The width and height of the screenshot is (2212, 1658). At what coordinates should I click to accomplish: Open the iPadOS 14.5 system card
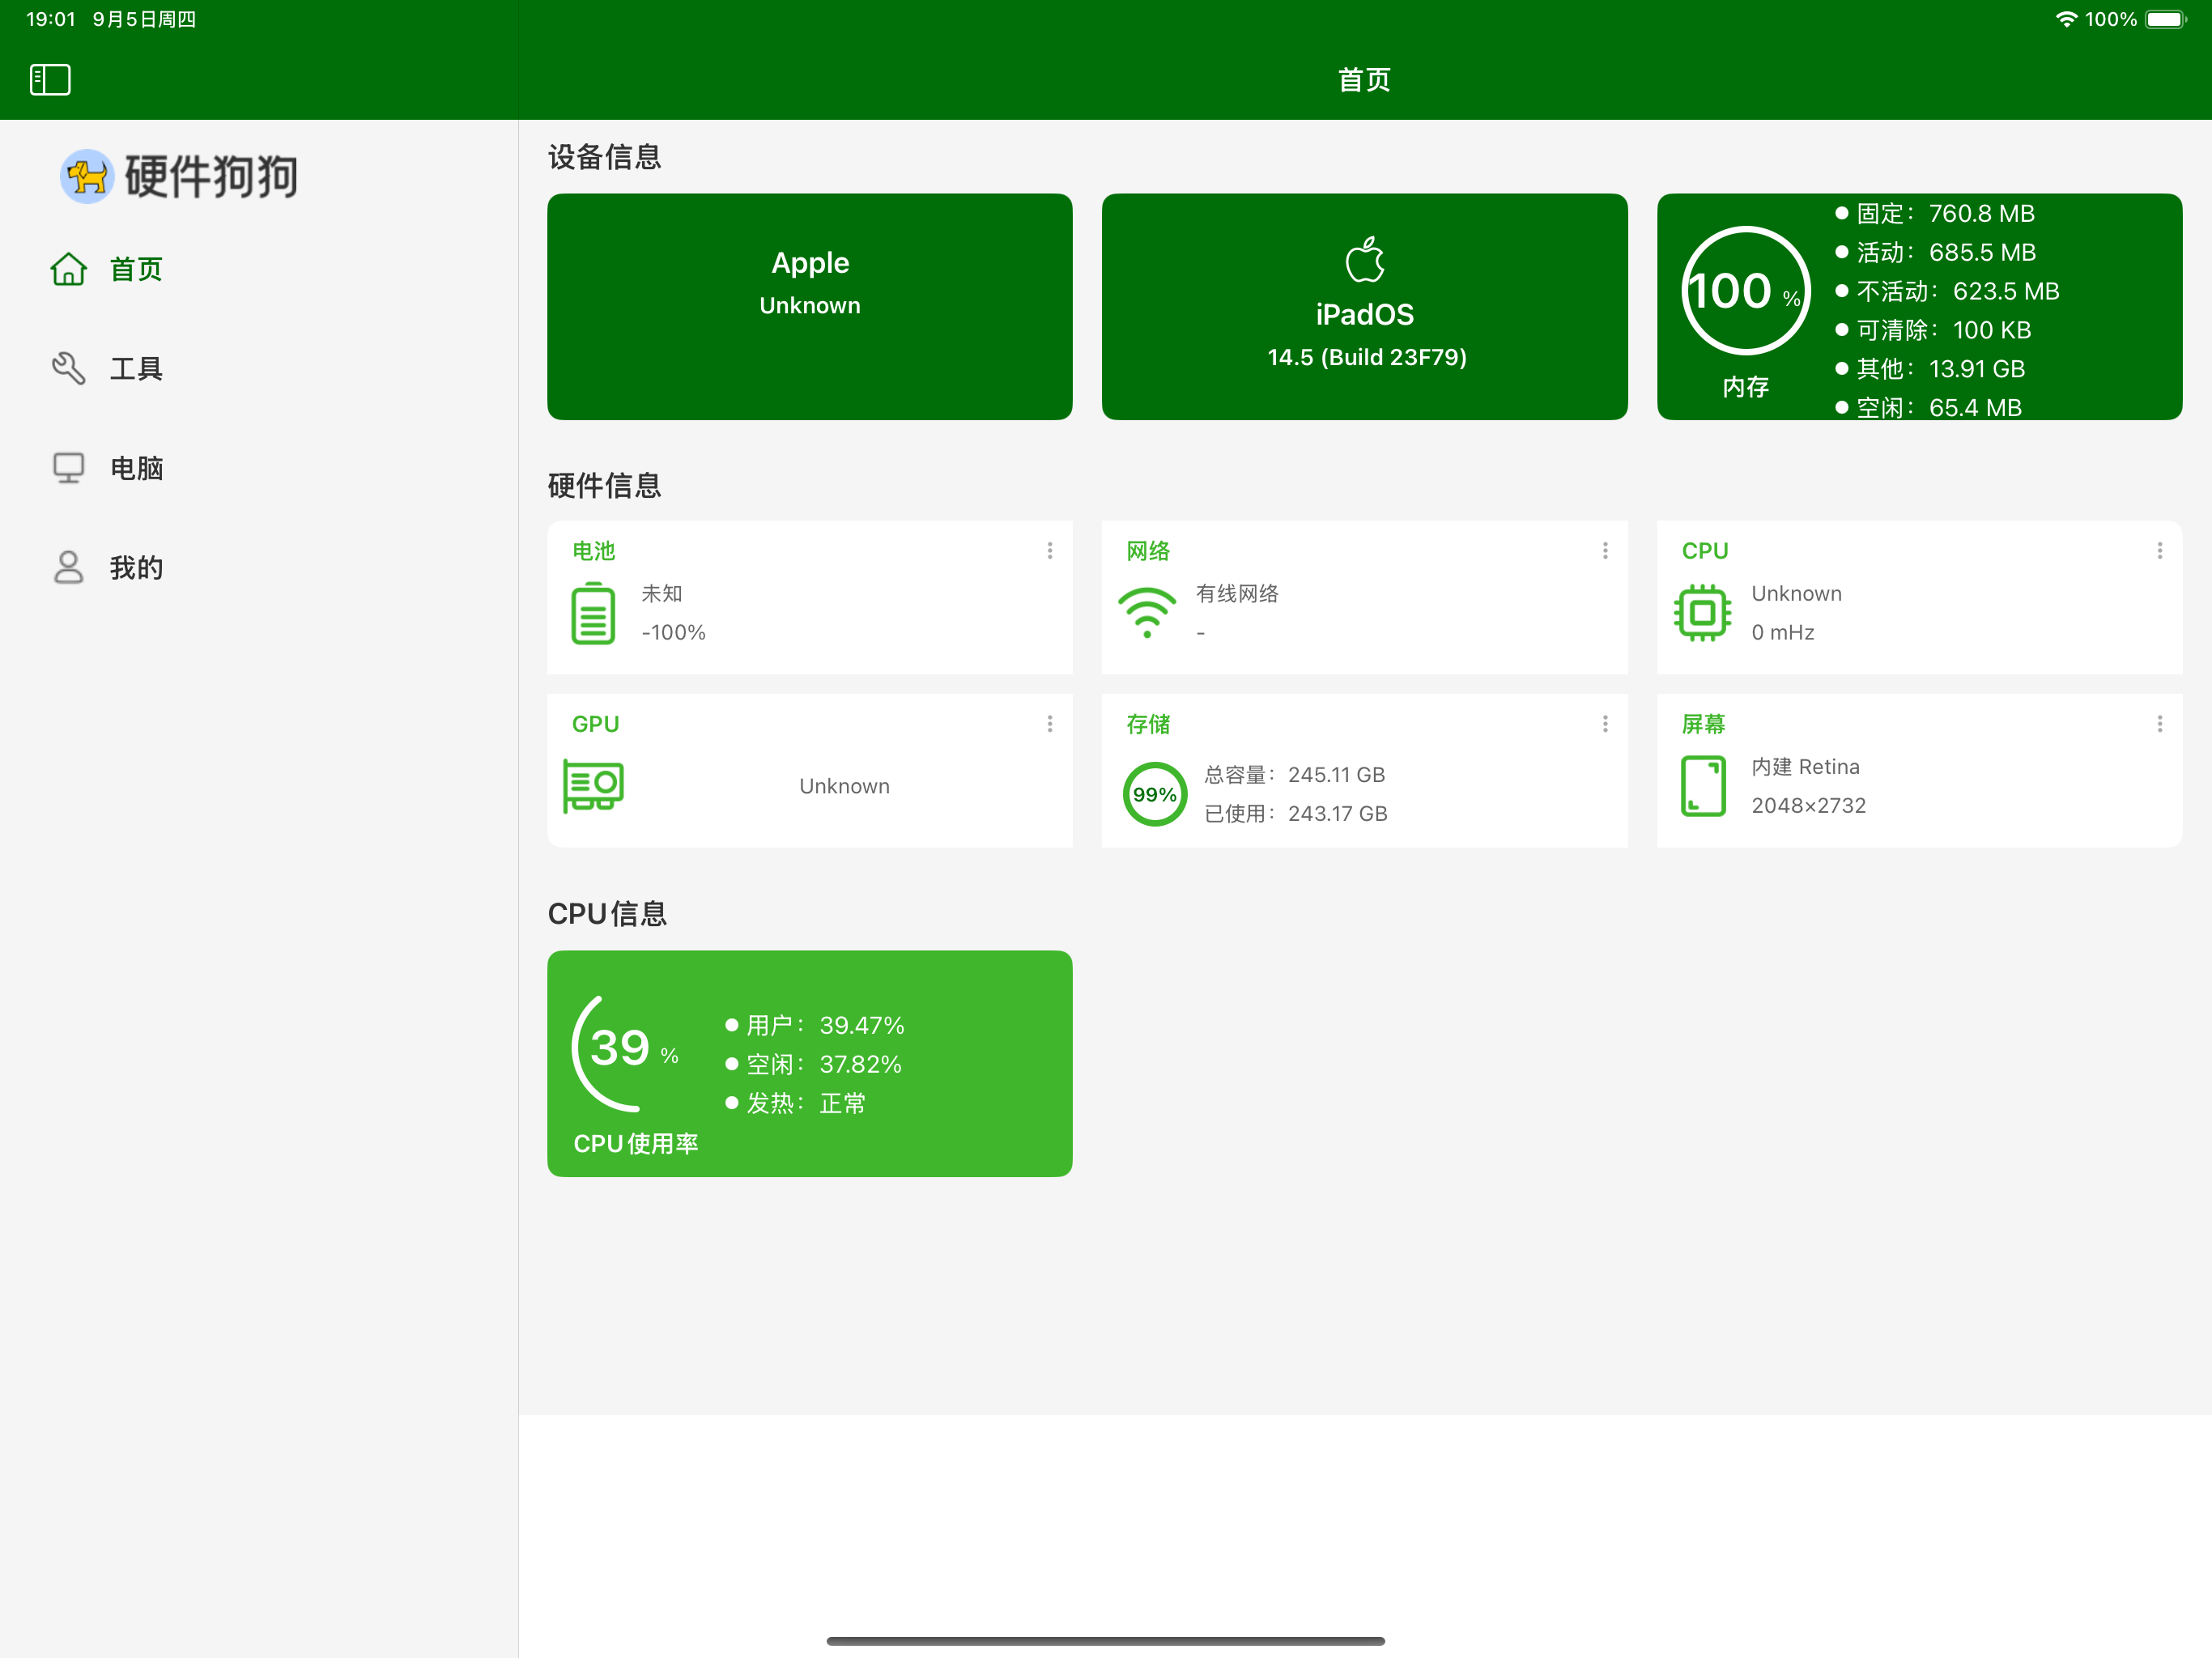click(x=1364, y=307)
